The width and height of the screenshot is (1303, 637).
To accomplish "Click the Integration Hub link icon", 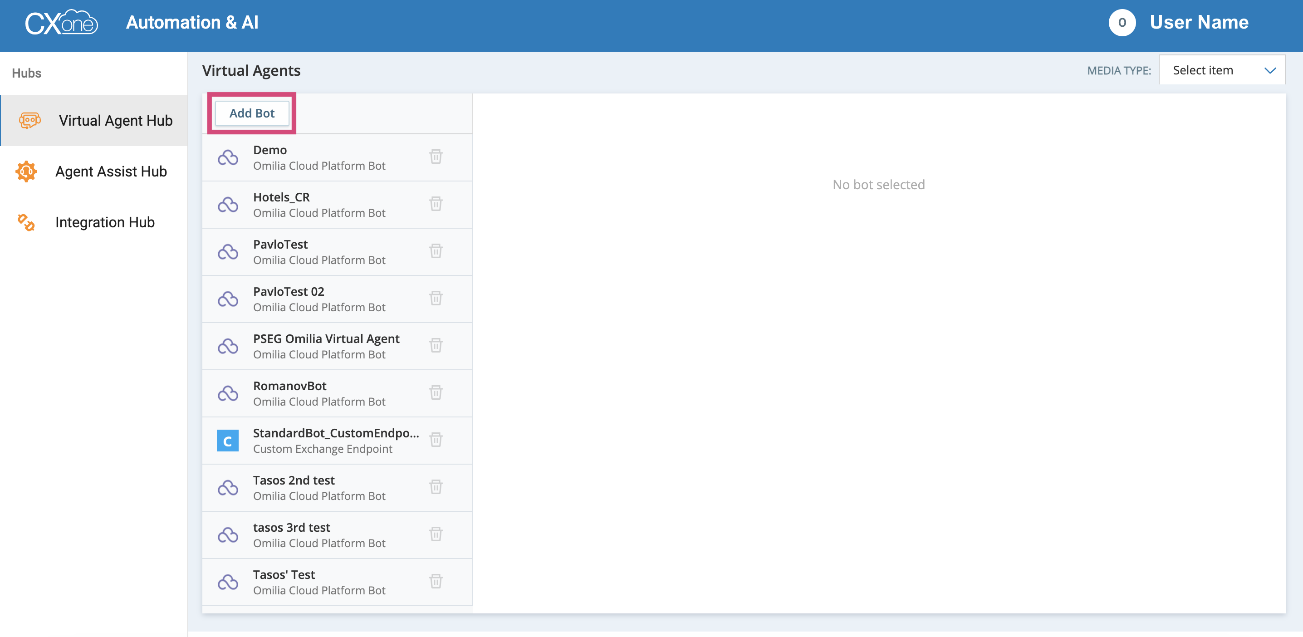I will 26,223.
